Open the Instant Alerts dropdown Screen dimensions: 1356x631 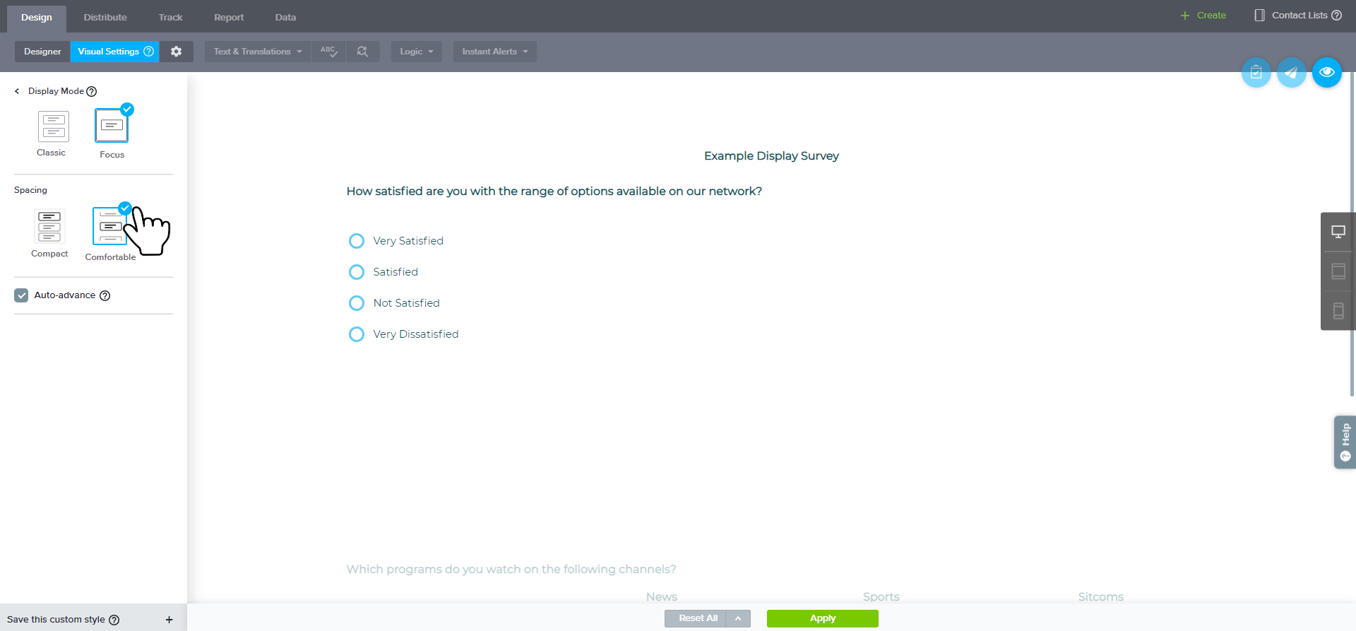coord(494,52)
